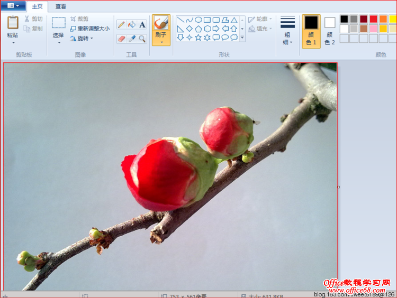
Task: Pick the red color swatch
Action: [373, 19]
